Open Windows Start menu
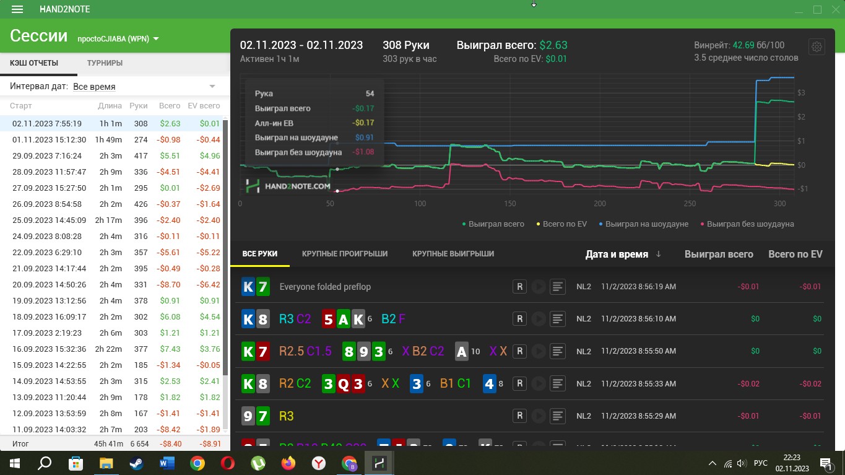Image resolution: width=845 pixels, height=475 pixels. point(15,463)
